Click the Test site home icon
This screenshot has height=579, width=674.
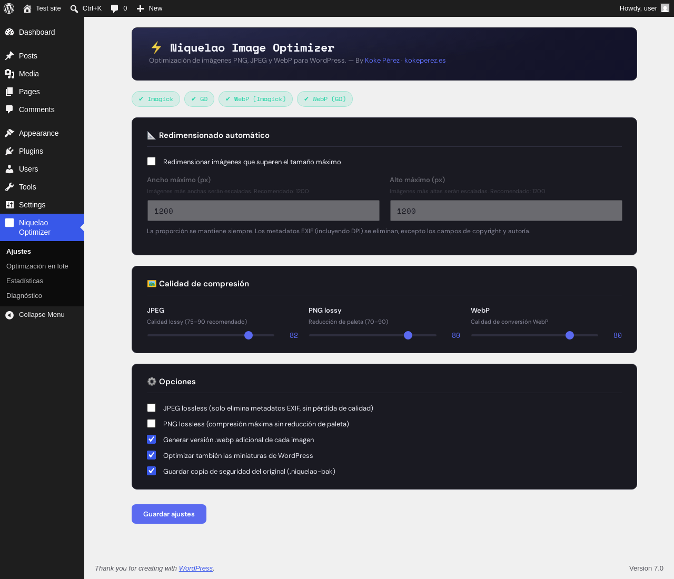27,8
